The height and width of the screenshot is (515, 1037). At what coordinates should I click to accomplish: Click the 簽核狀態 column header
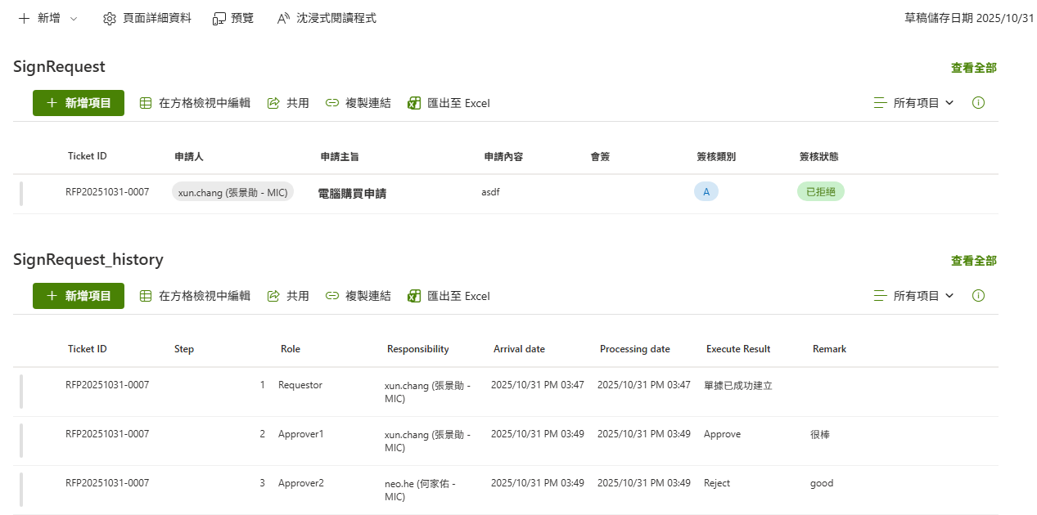818,156
